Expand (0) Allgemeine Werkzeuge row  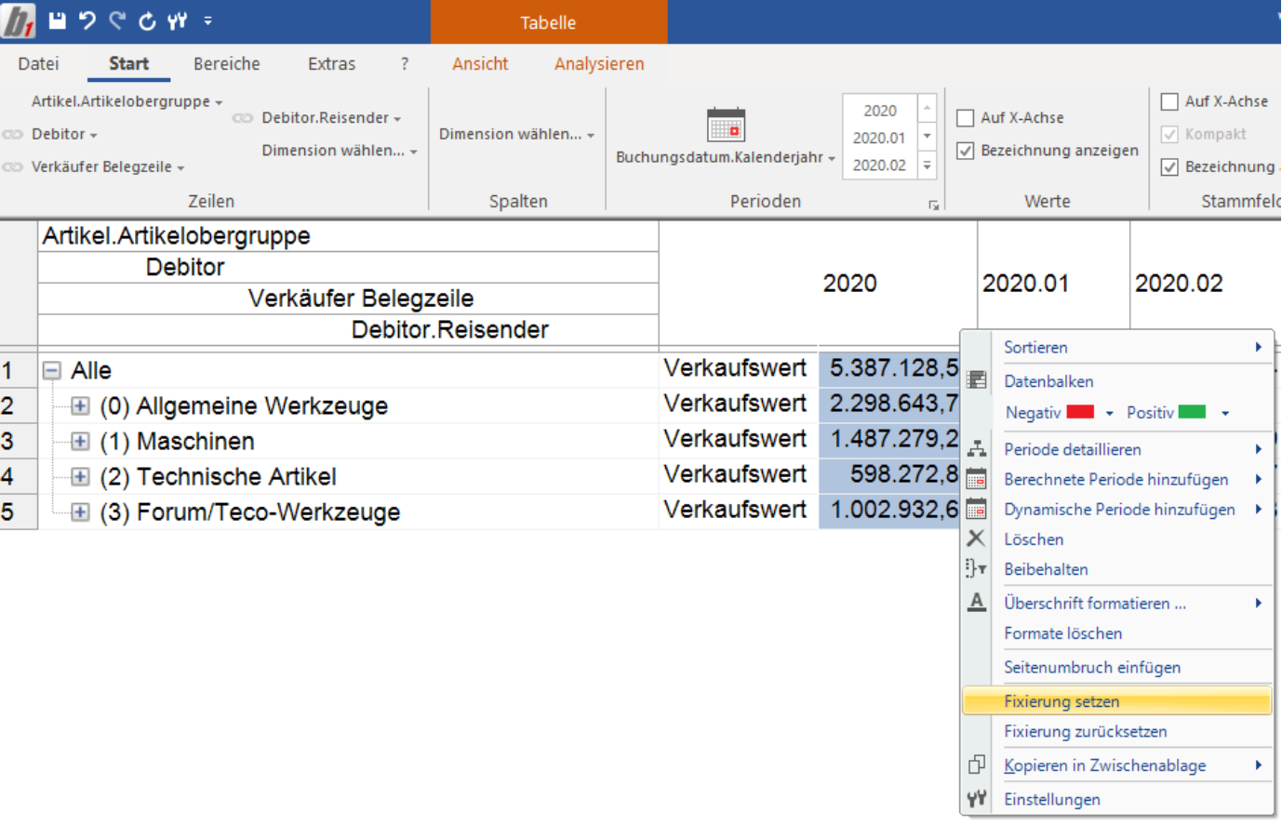point(80,406)
